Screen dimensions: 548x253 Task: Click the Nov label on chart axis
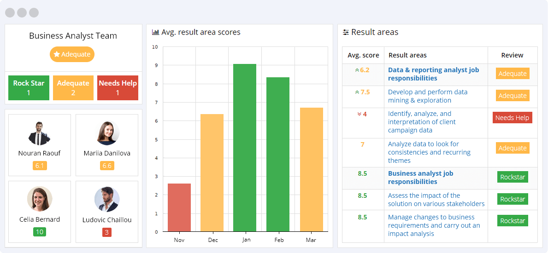point(179,240)
